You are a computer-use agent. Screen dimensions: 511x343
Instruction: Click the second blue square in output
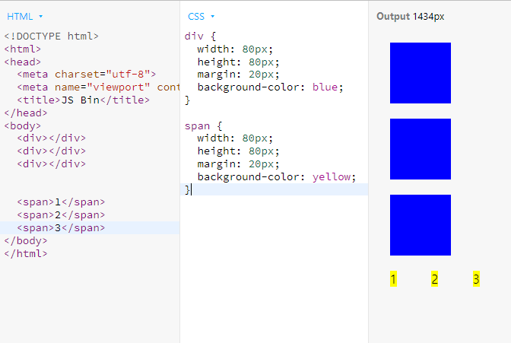click(421, 149)
